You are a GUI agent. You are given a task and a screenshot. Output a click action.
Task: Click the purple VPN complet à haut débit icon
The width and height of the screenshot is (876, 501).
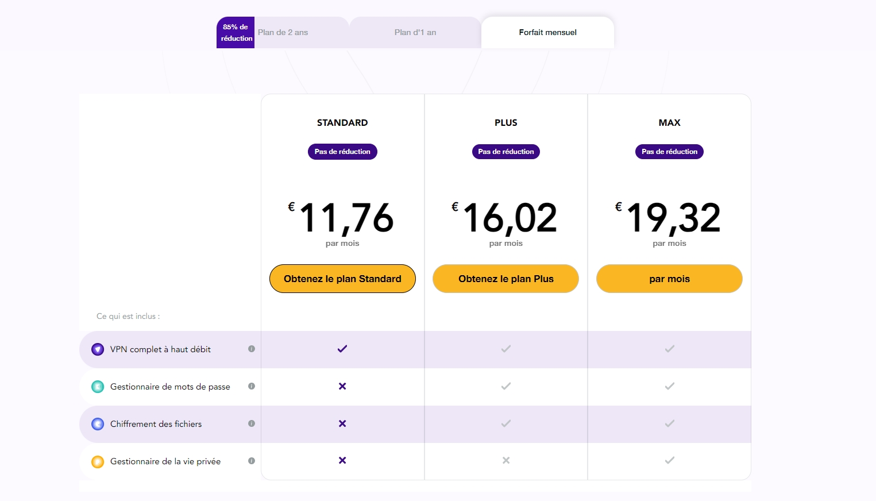coord(98,349)
